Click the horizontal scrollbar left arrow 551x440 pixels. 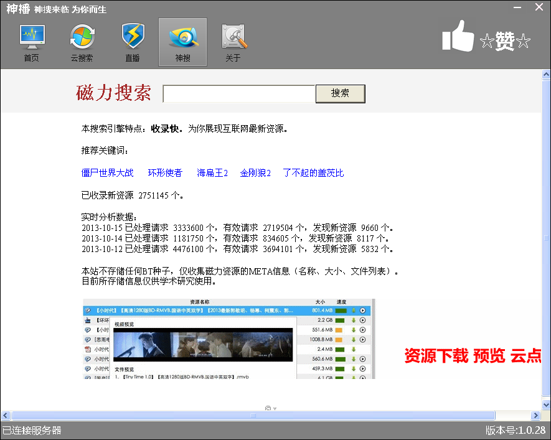click(x=6, y=416)
